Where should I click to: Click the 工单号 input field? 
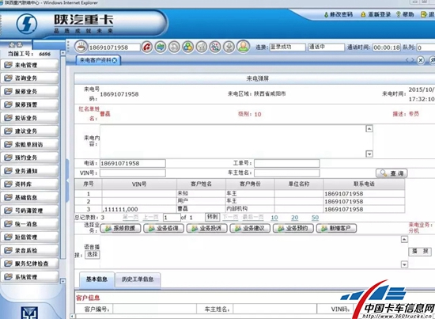tap(287, 163)
